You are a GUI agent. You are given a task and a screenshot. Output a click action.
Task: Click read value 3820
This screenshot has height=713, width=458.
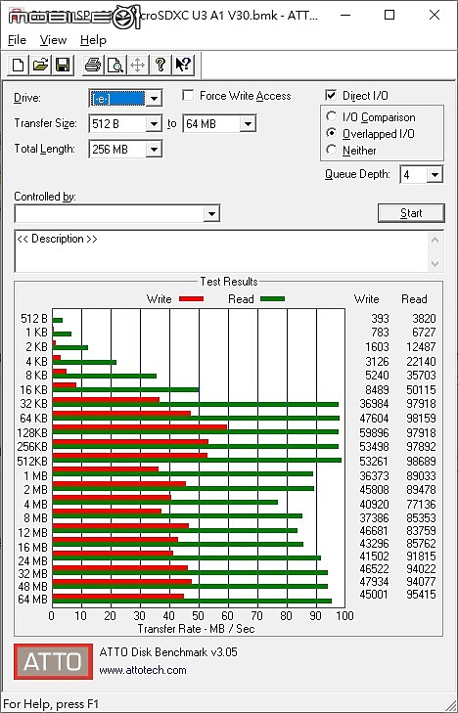coord(424,318)
